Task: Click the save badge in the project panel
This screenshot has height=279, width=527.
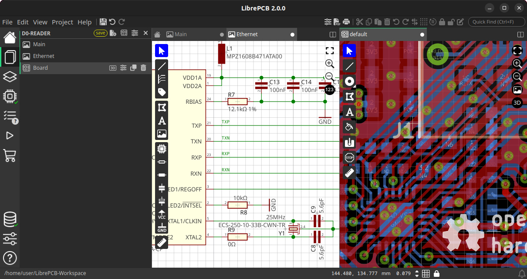Action: point(100,33)
